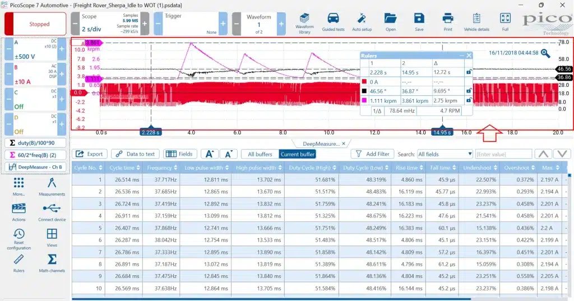Click the 46.56 ruler marker on right axis

(x=564, y=69)
